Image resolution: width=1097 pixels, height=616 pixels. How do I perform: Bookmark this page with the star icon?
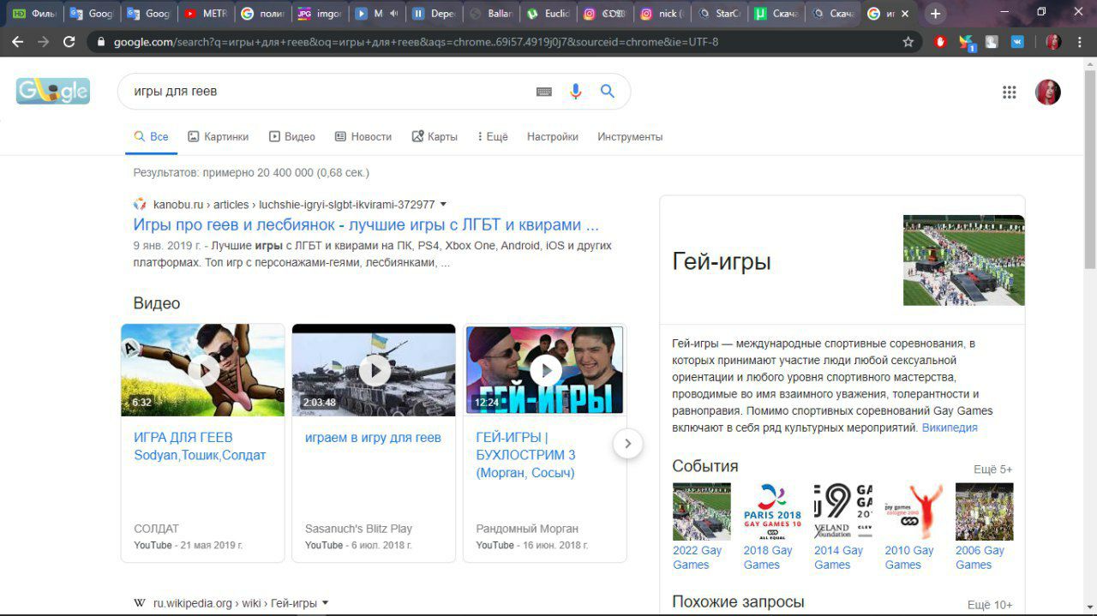pyautogui.click(x=908, y=41)
